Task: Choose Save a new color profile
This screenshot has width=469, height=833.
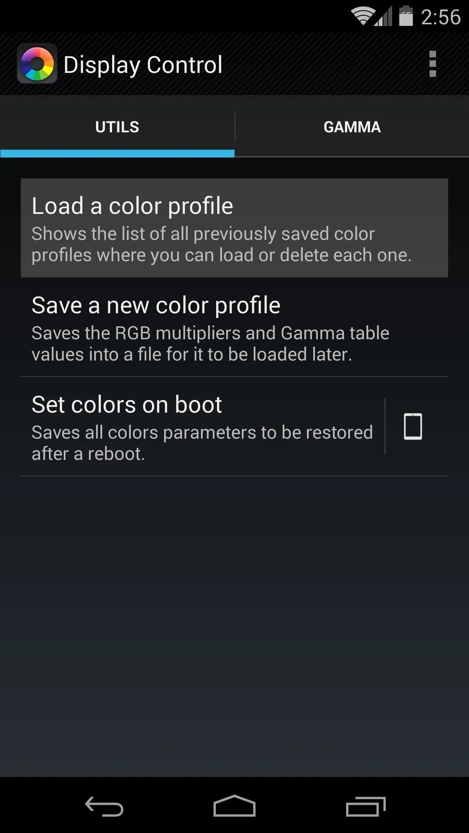Action: coord(234,327)
